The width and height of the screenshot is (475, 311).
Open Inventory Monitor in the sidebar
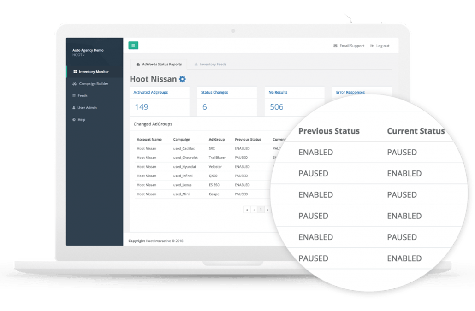(95, 72)
